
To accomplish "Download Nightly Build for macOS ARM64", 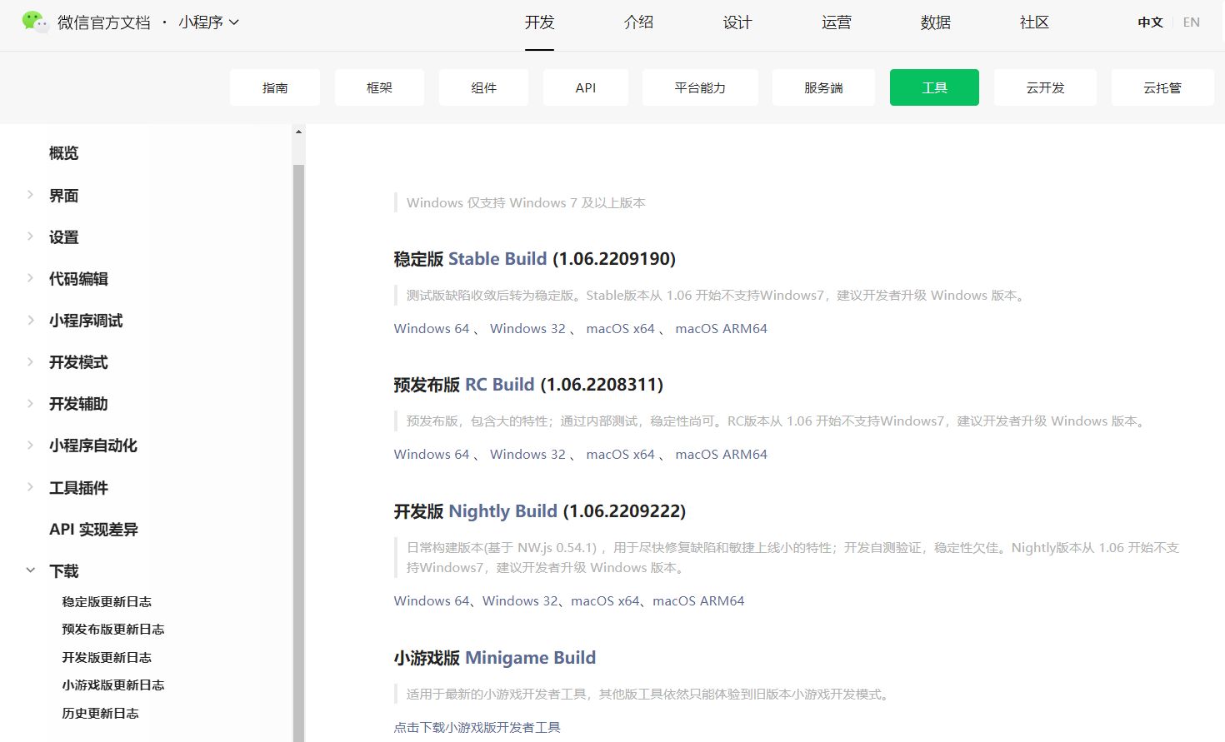I will pyautogui.click(x=698, y=600).
